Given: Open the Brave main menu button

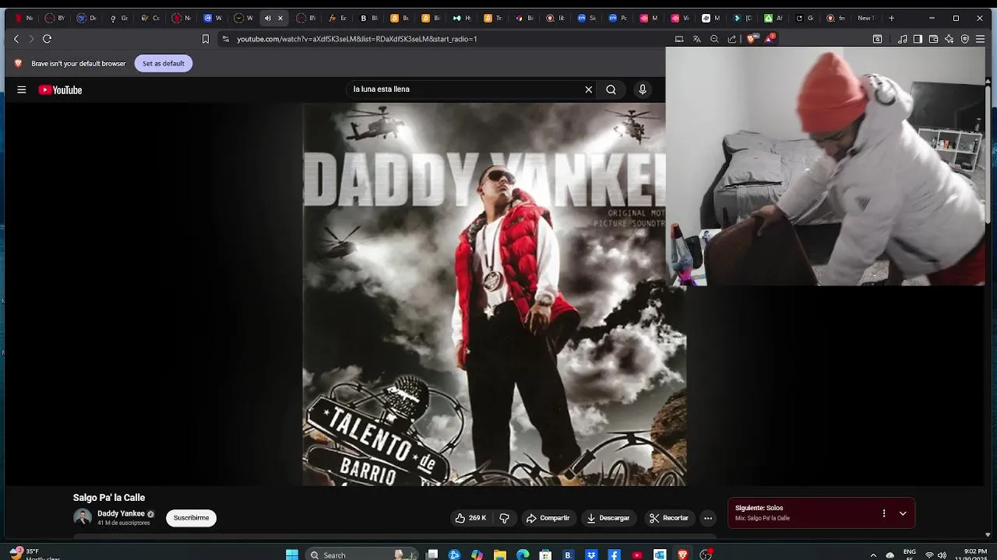Looking at the screenshot, I should pyautogui.click(x=981, y=39).
